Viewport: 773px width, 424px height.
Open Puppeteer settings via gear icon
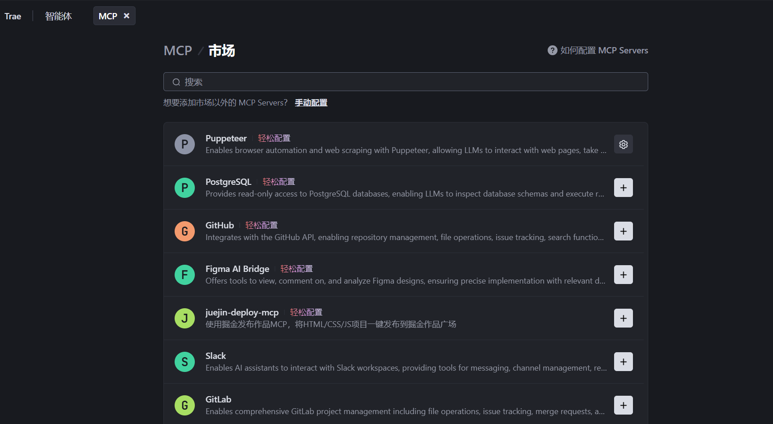tap(623, 144)
